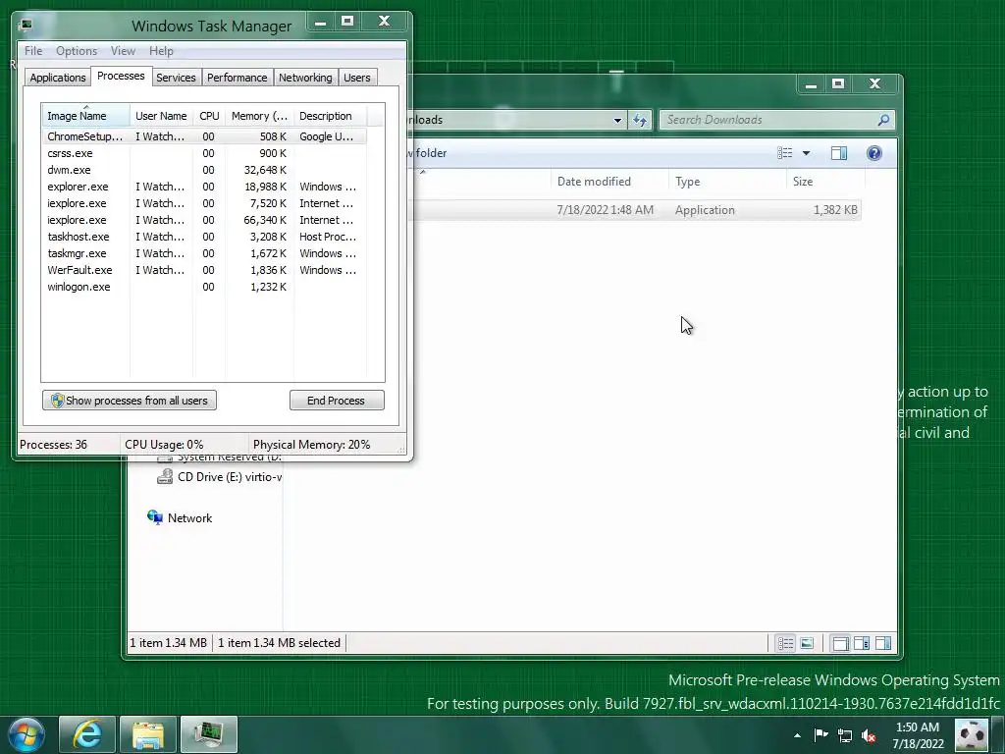Select the iexplore.exe process using 66,340 K
The width and height of the screenshot is (1005, 754).
pos(204,220)
